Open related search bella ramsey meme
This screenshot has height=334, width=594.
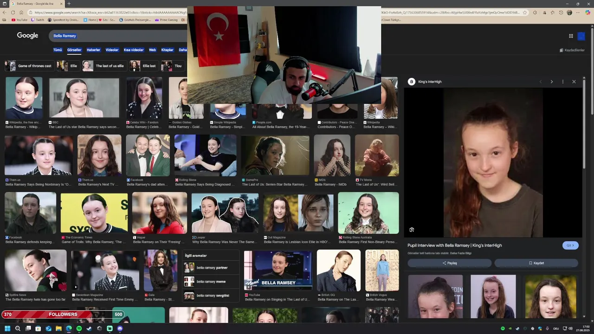(x=211, y=282)
